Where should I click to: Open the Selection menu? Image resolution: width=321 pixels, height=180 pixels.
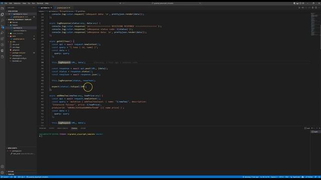(17, 3)
